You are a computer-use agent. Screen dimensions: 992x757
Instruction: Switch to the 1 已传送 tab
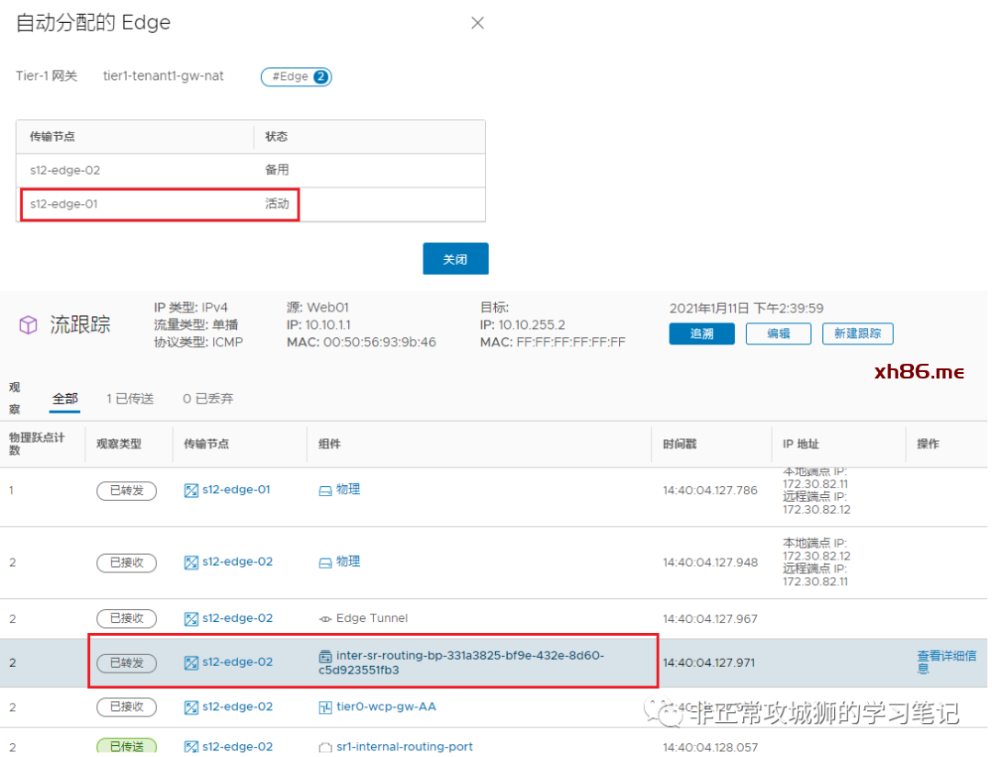130,399
